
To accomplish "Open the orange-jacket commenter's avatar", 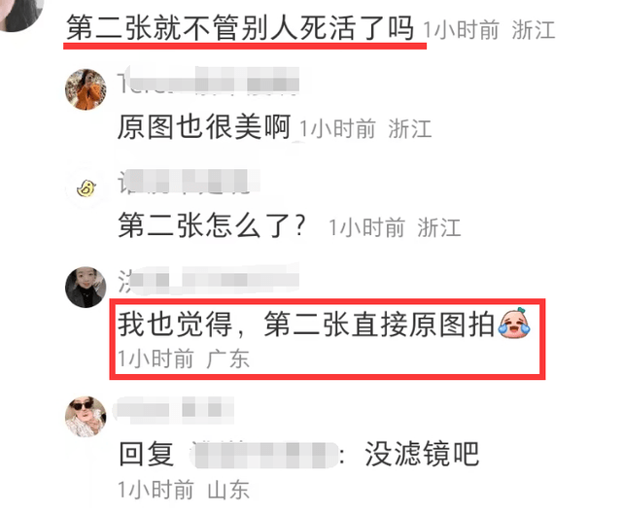I will [86, 89].
